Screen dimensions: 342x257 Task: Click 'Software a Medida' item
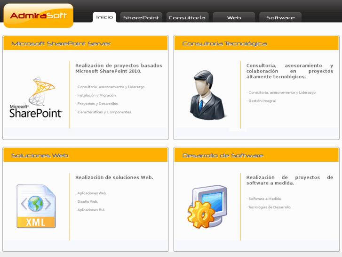pos(264,199)
